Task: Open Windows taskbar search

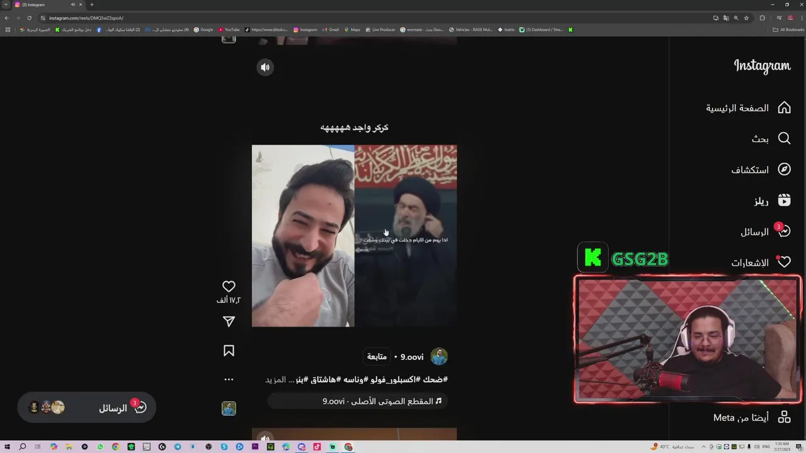Action: click(22, 447)
